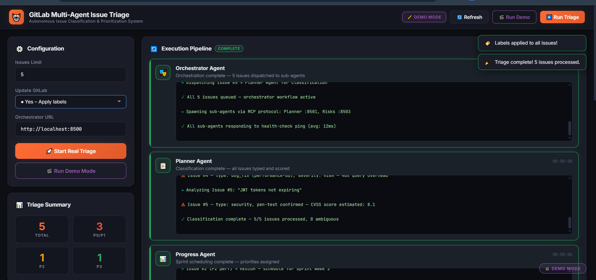
Task: Click the P3 summary card
Action: pyautogui.click(x=99, y=261)
